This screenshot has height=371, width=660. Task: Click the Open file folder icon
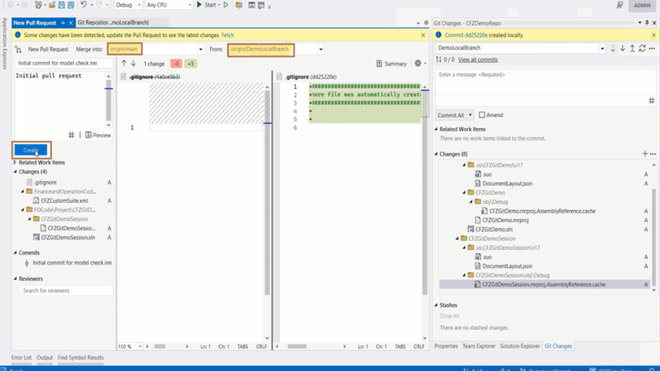[x=52, y=5]
